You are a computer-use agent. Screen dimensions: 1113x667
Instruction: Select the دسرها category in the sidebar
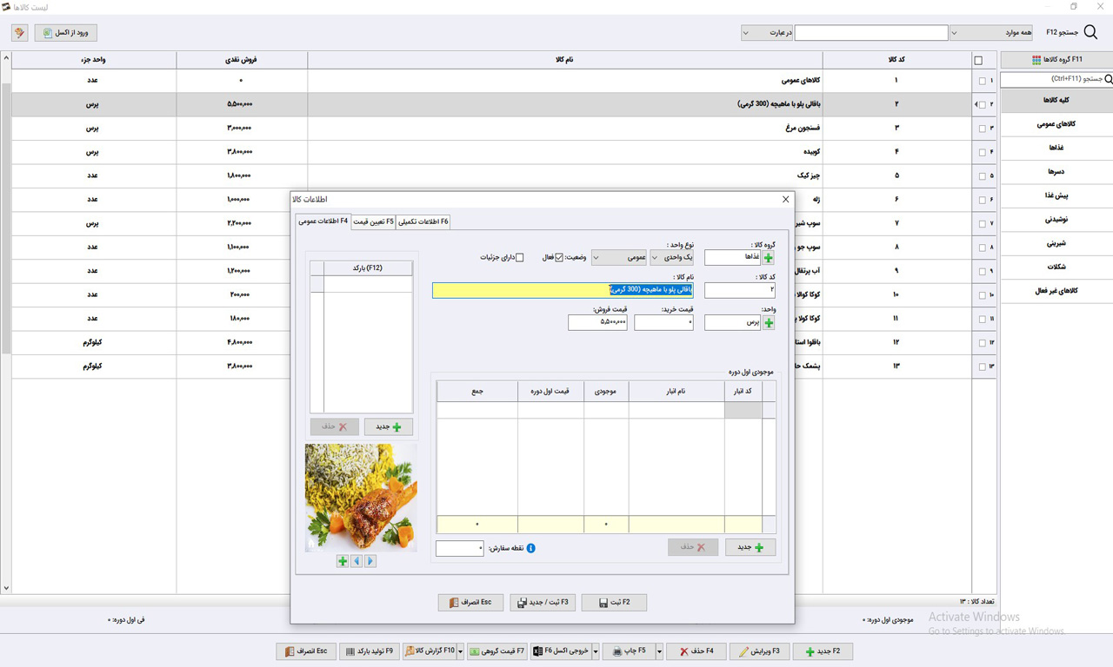coord(1056,172)
